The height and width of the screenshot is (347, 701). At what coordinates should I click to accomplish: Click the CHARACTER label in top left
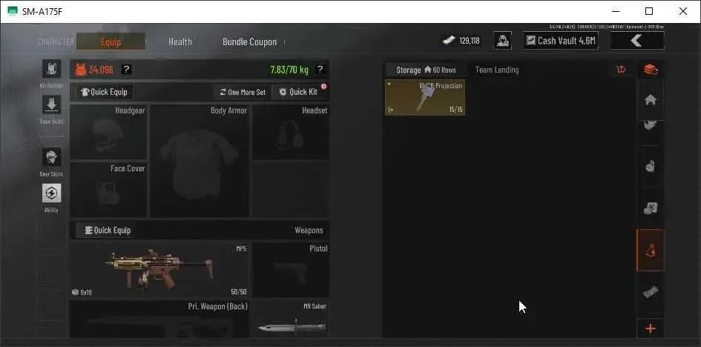[56, 42]
